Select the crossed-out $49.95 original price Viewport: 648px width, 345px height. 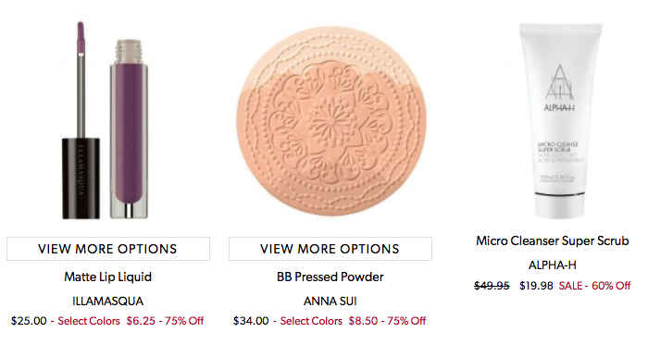[x=492, y=286]
